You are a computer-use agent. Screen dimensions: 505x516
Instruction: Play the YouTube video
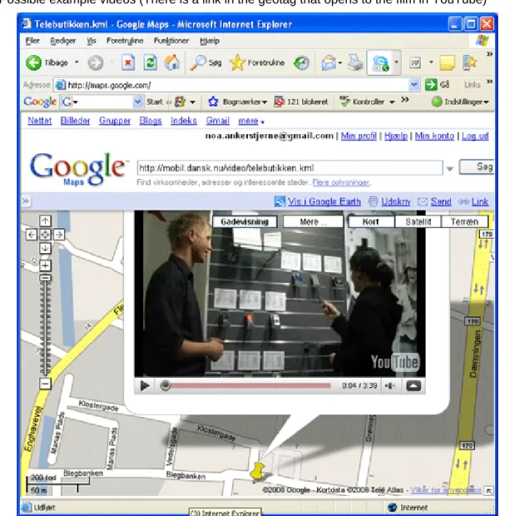pyautogui.click(x=145, y=385)
